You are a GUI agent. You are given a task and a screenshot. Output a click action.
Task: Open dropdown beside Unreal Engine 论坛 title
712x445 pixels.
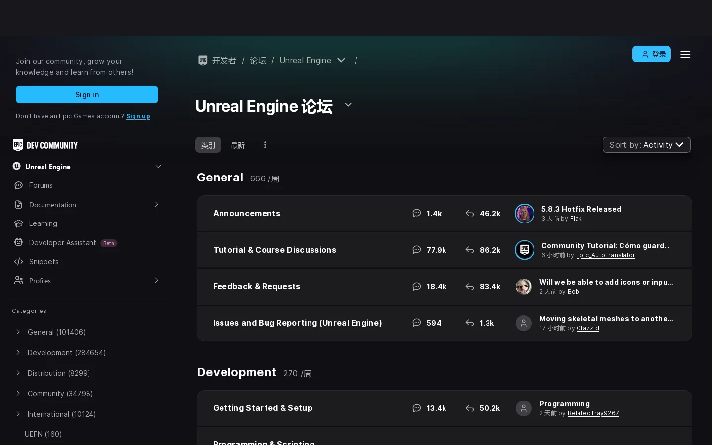348,105
